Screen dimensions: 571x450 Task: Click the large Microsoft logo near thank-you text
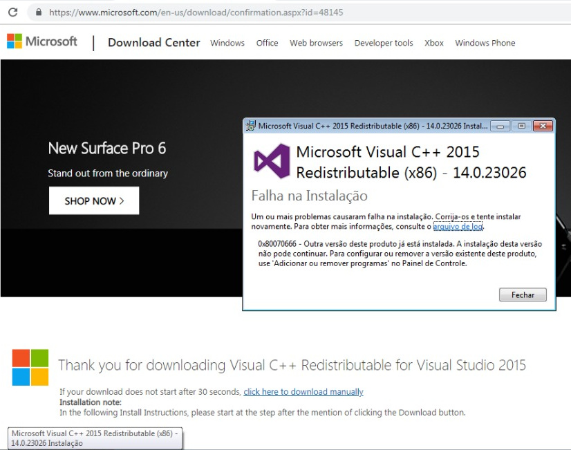[30, 367]
